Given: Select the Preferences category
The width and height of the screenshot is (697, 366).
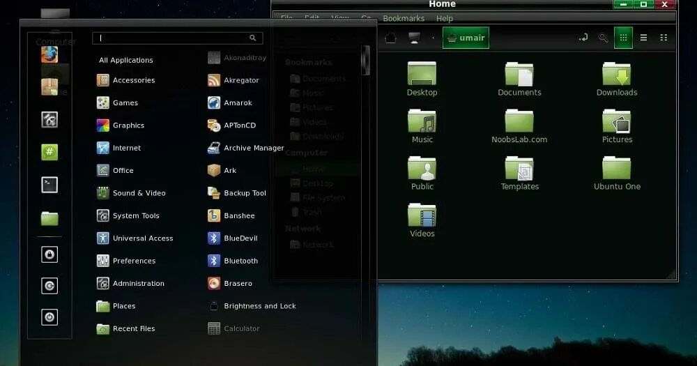Looking at the screenshot, I should [125, 261].
